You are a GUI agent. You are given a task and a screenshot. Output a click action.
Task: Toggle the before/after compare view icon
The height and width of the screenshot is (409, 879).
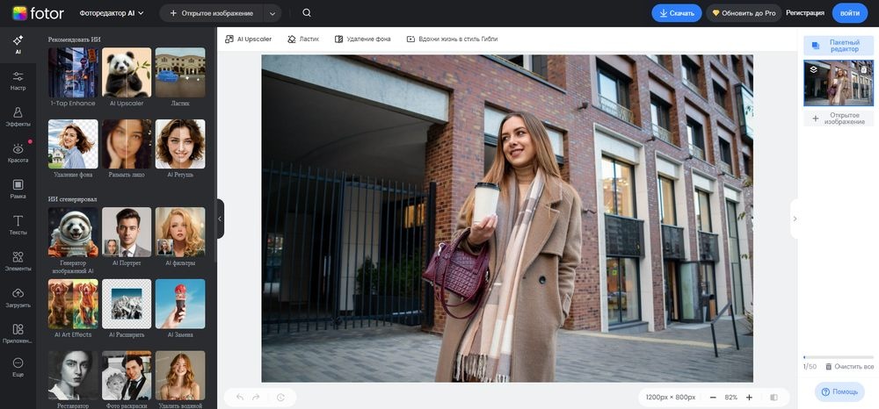[x=774, y=398]
